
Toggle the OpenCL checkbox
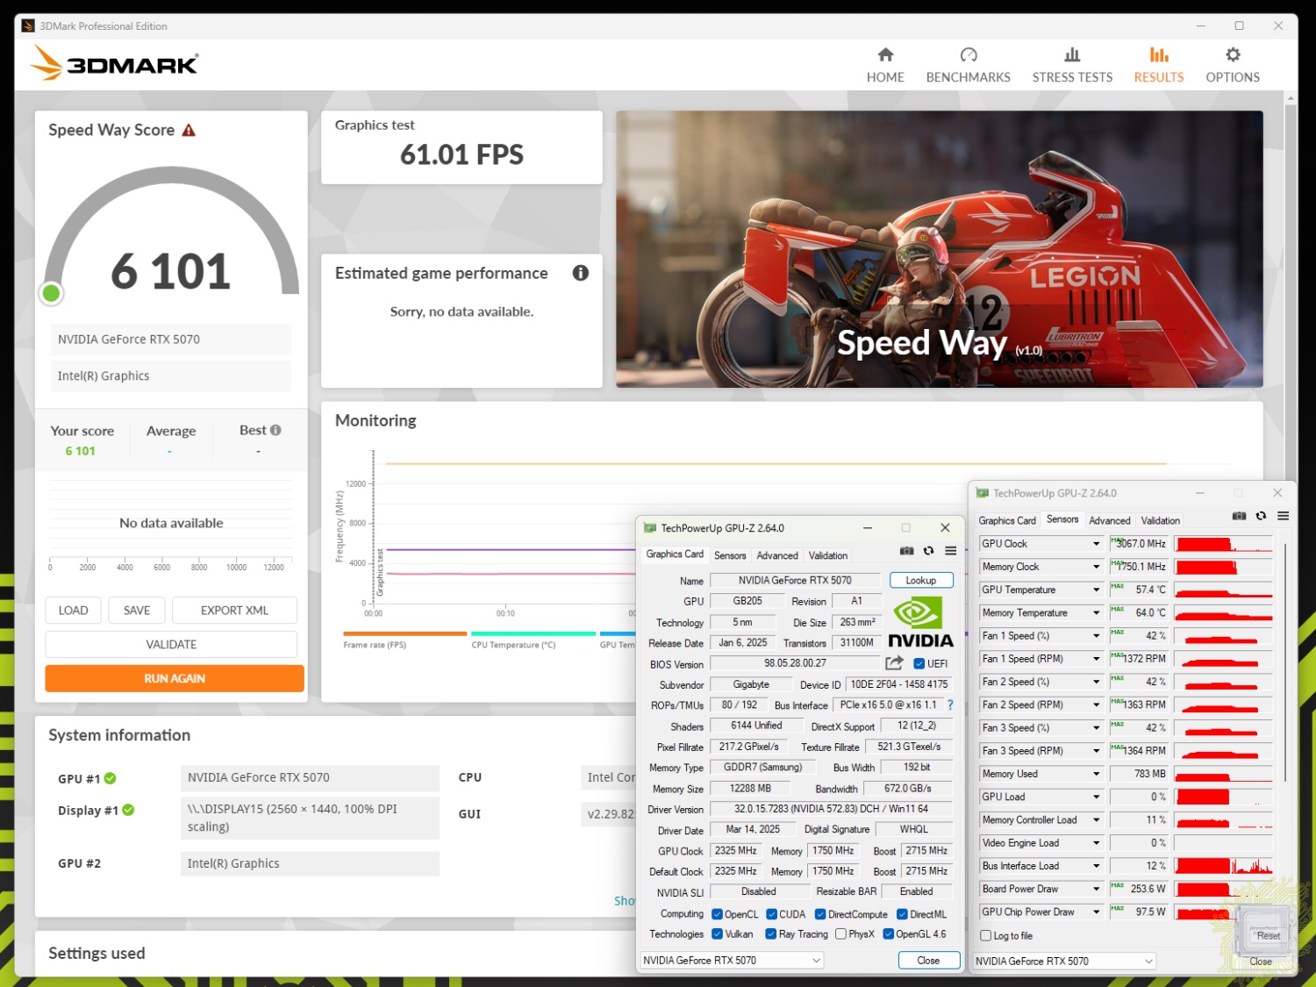(x=717, y=914)
